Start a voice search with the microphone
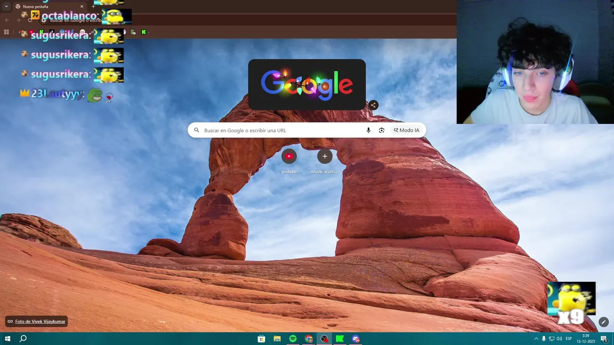Viewport: 614px width, 345px height. pos(368,130)
